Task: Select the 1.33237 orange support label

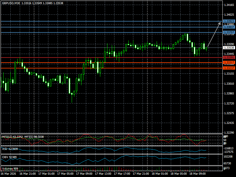Action: 229,68
